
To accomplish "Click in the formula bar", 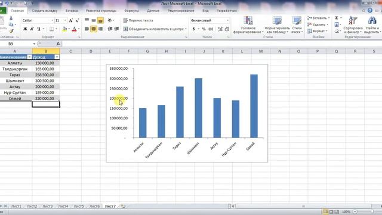I will coord(221,44).
